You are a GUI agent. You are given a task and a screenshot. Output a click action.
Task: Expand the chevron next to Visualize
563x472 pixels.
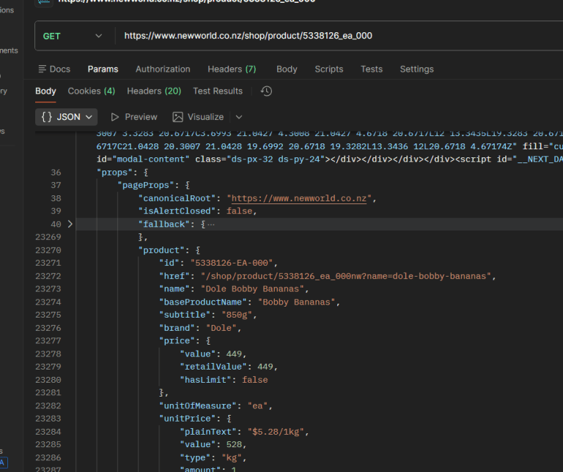(239, 117)
